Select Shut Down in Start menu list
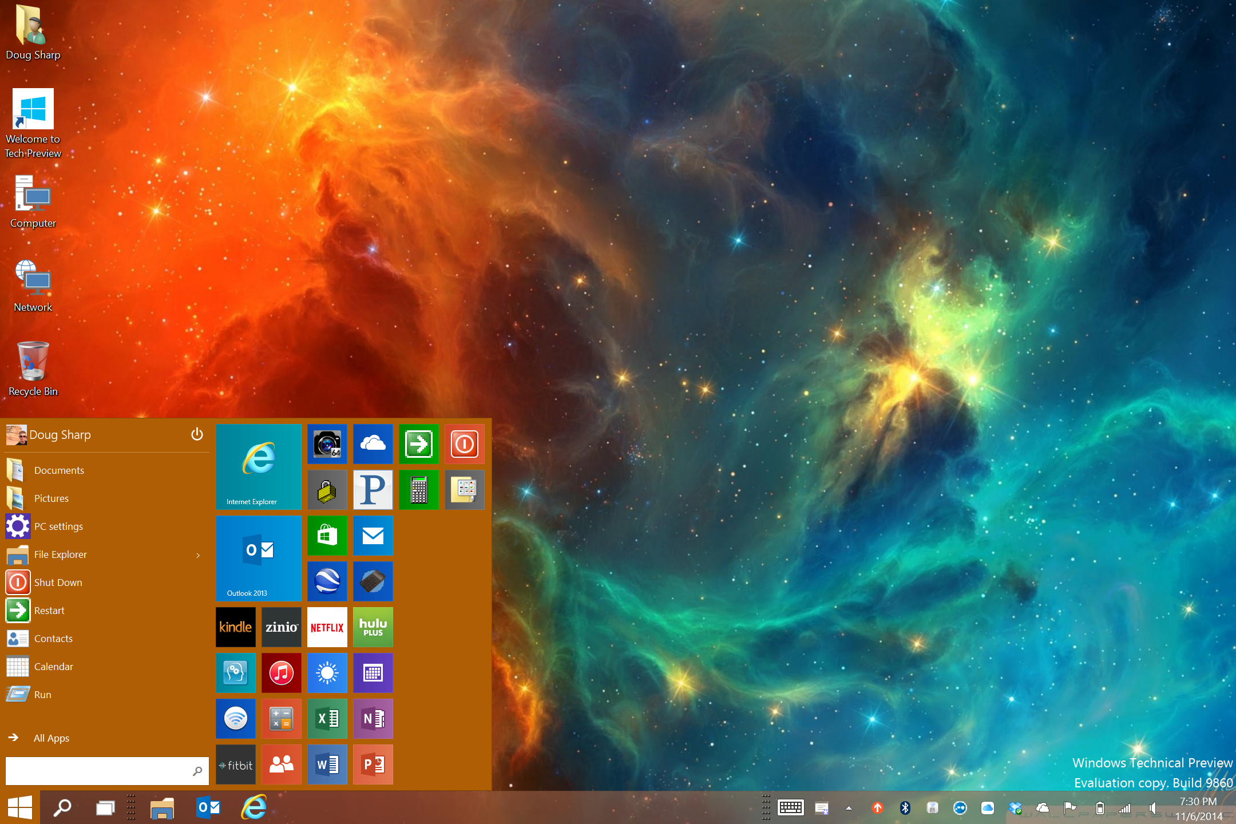The width and height of the screenshot is (1236, 824). tap(106, 583)
